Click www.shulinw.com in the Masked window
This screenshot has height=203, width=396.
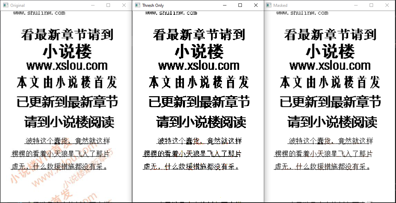pos(302,13)
